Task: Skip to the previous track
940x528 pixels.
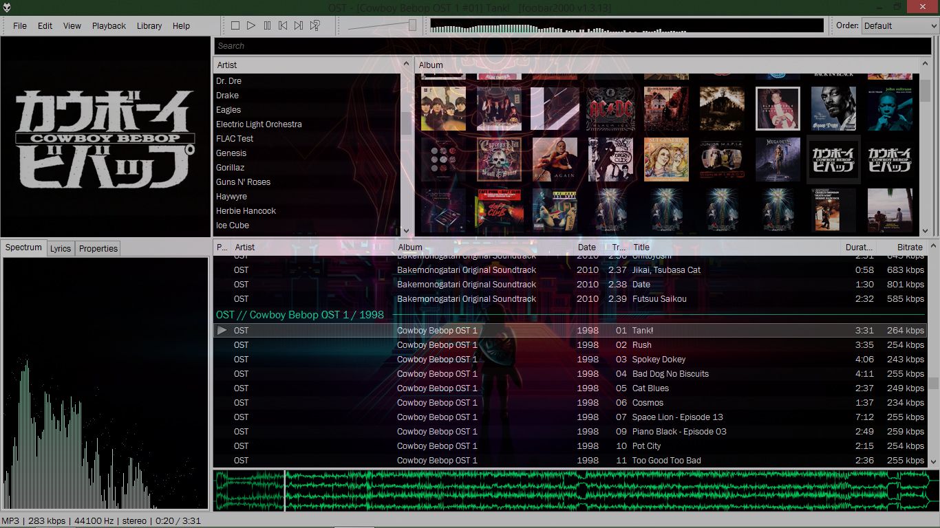Action: click(x=283, y=25)
